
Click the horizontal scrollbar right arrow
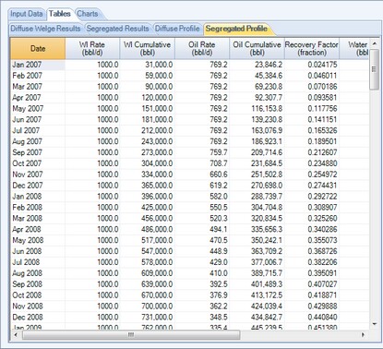(x=364, y=334)
